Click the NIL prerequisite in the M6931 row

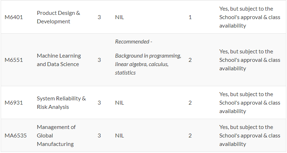120,102
